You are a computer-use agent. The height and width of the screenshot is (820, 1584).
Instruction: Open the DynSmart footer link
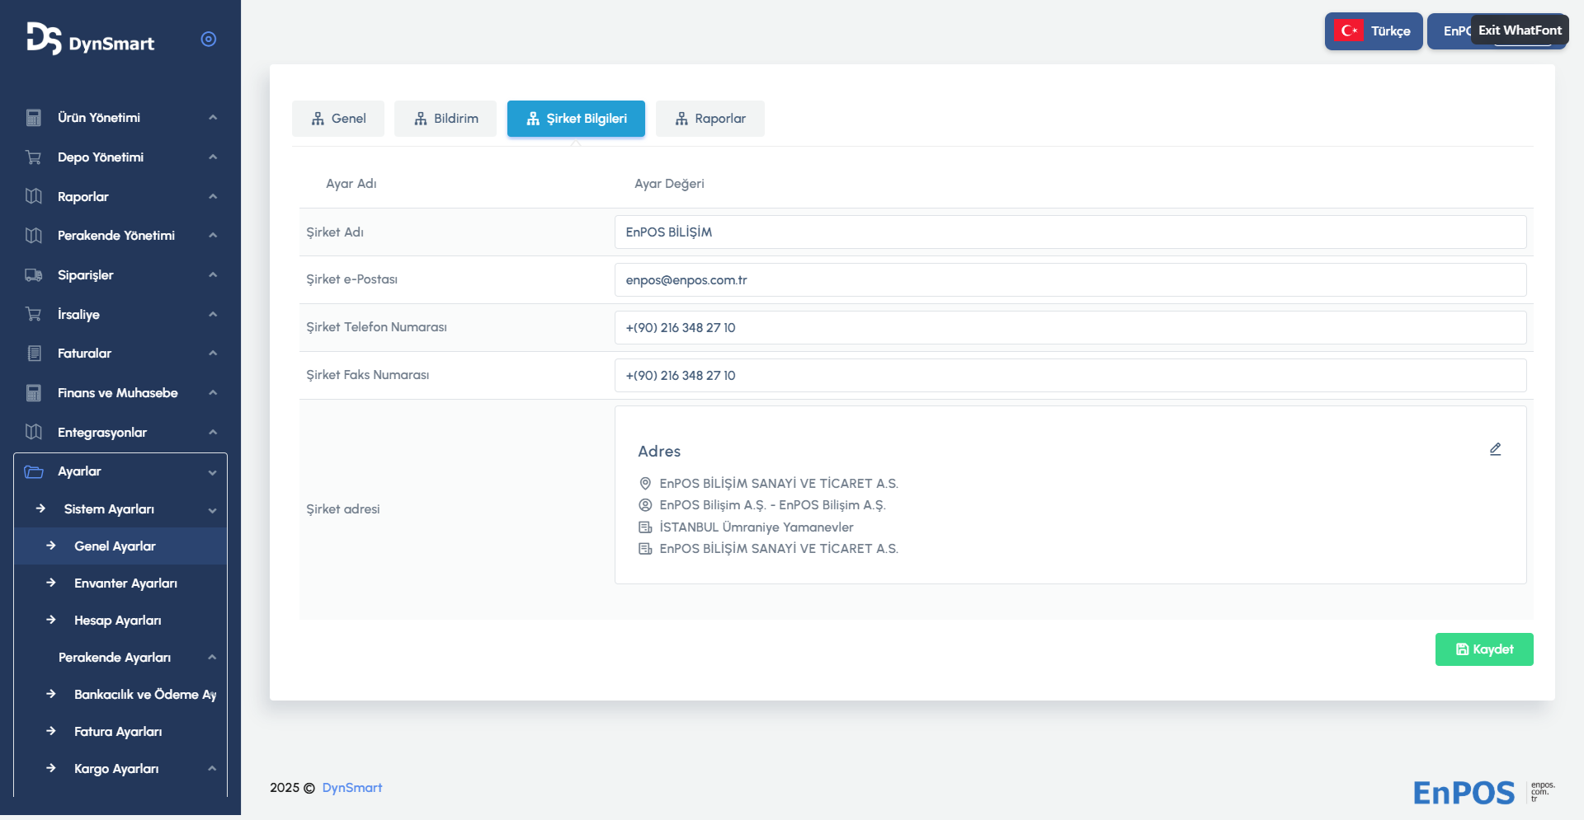pos(351,788)
